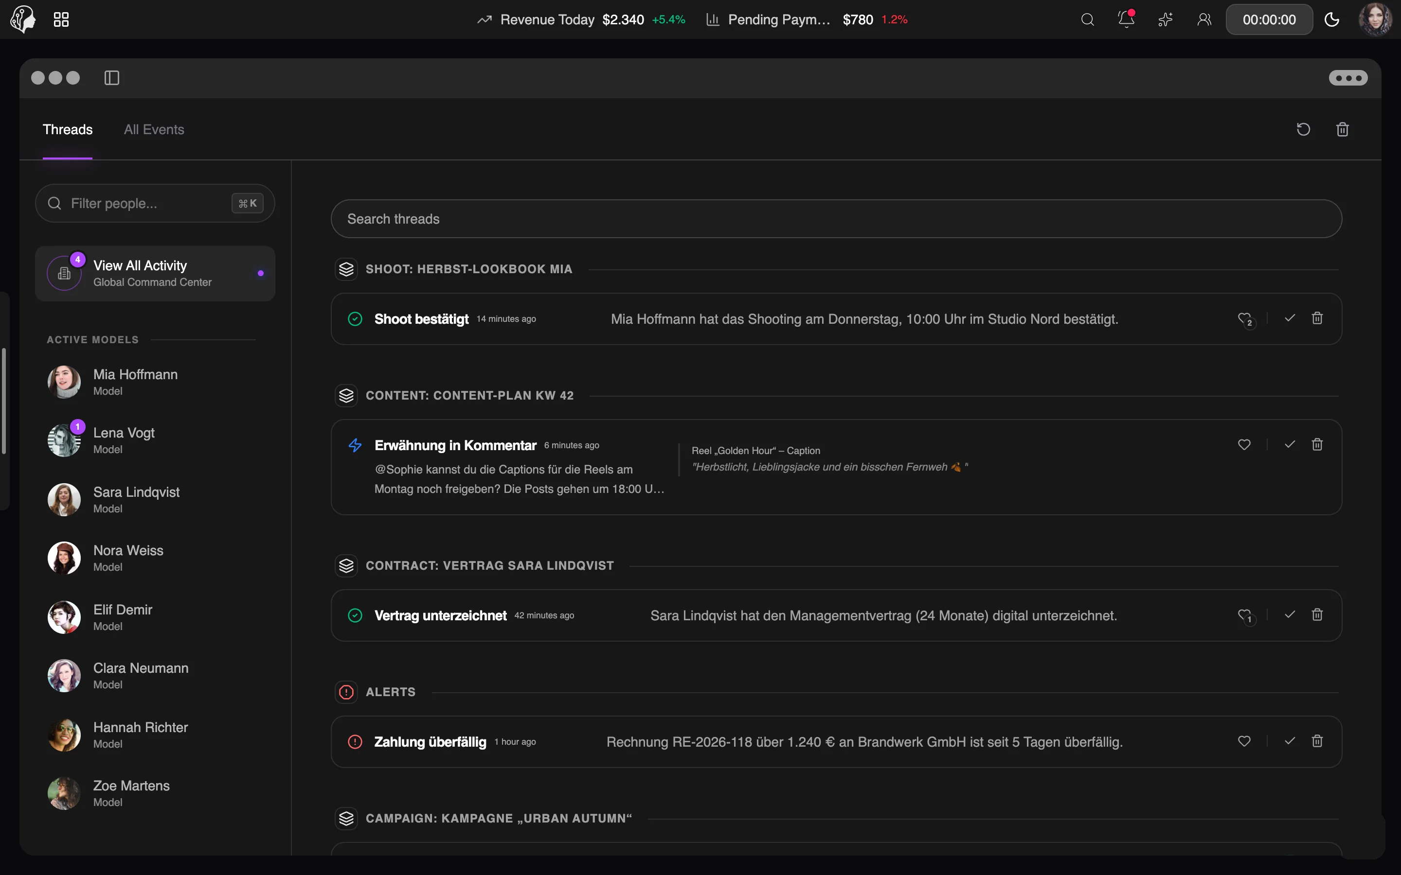The image size is (1401, 875).
Task: Mark Vertrag unterzeichnet as done
Action: point(1290,614)
